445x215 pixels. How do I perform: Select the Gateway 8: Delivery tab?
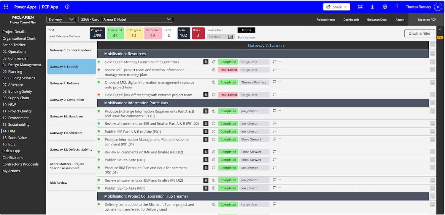pyautogui.click(x=71, y=83)
